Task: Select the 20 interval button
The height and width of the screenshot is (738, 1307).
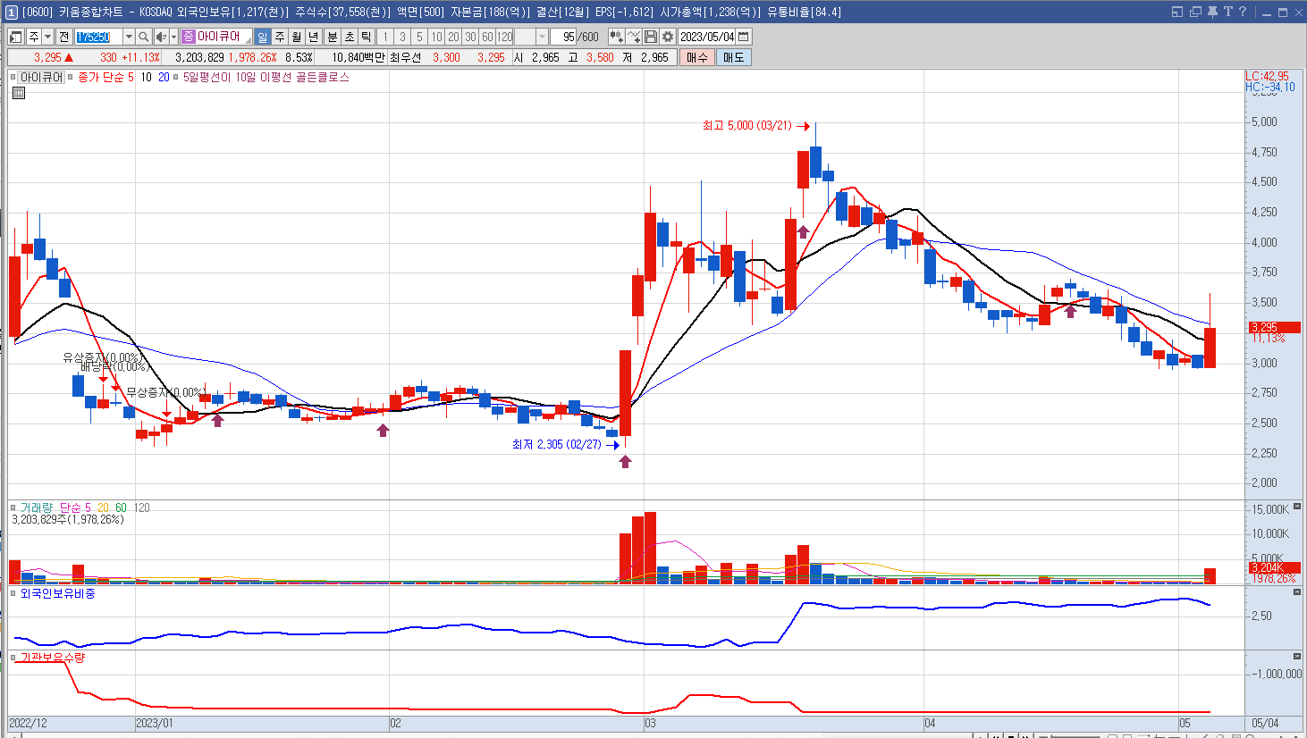Action: click(453, 37)
